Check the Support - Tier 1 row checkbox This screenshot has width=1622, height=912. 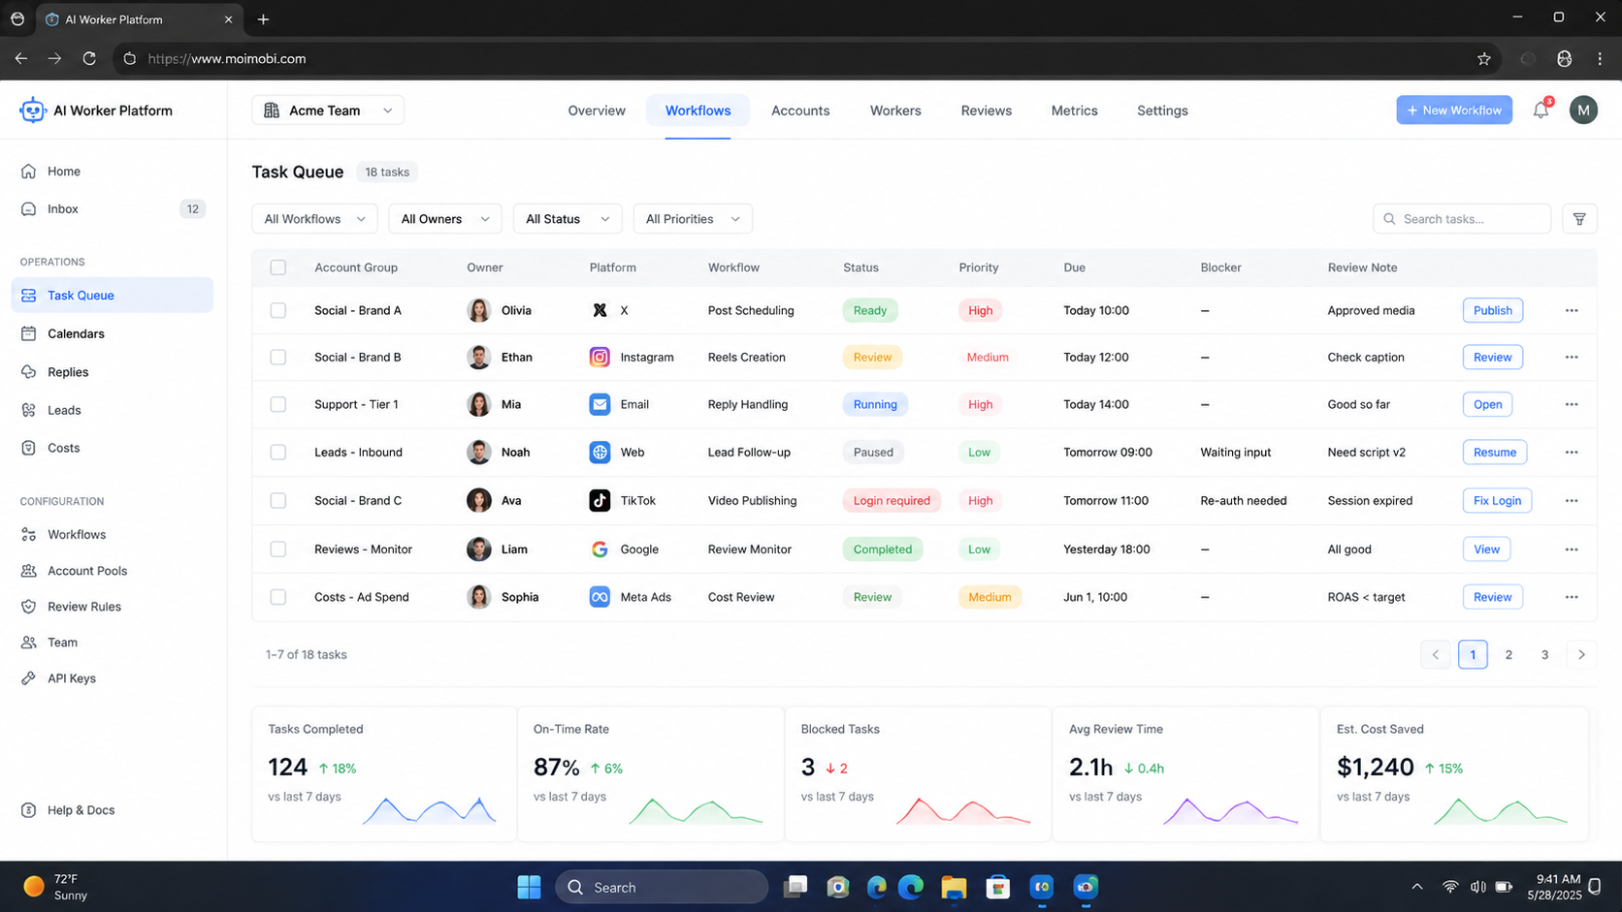click(x=278, y=404)
